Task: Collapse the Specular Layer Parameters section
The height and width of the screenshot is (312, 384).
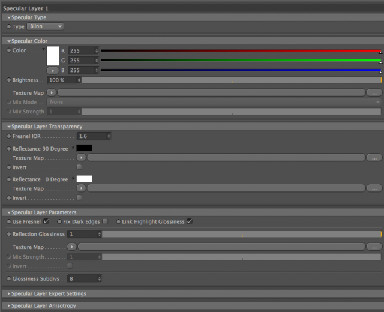Action: pyautogui.click(x=9, y=212)
